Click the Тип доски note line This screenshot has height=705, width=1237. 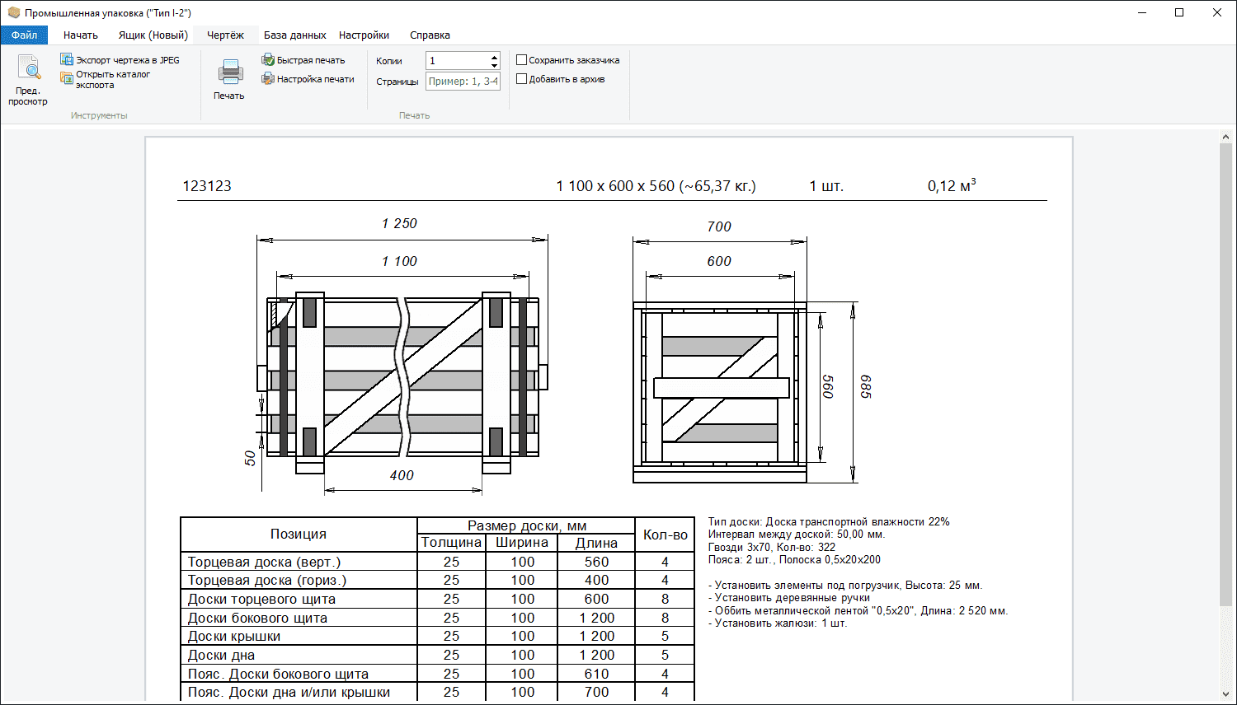click(829, 521)
